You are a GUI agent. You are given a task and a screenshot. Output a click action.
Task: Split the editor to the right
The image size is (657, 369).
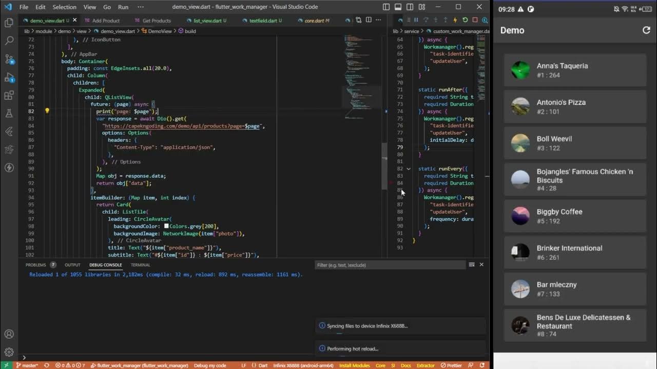point(368,20)
